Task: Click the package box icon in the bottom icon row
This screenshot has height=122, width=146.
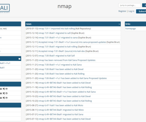Action: click(x=6, y=98)
